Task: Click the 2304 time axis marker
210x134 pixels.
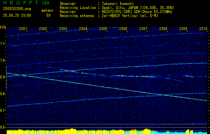Action: (83, 28)
